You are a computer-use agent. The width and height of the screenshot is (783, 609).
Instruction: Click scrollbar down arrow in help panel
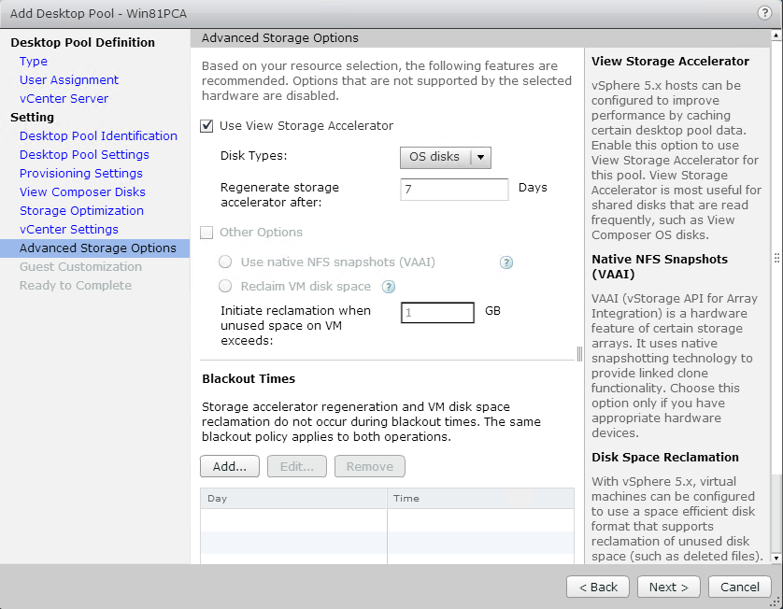(776, 558)
